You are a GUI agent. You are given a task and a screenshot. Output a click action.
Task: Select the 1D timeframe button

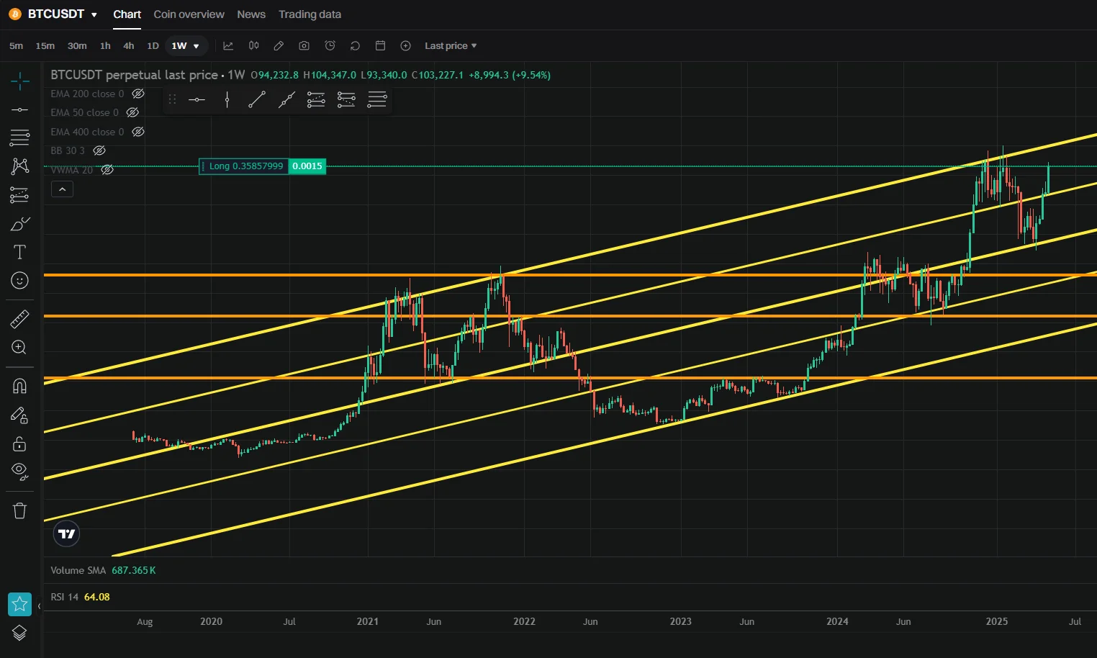(x=153, y=45)
